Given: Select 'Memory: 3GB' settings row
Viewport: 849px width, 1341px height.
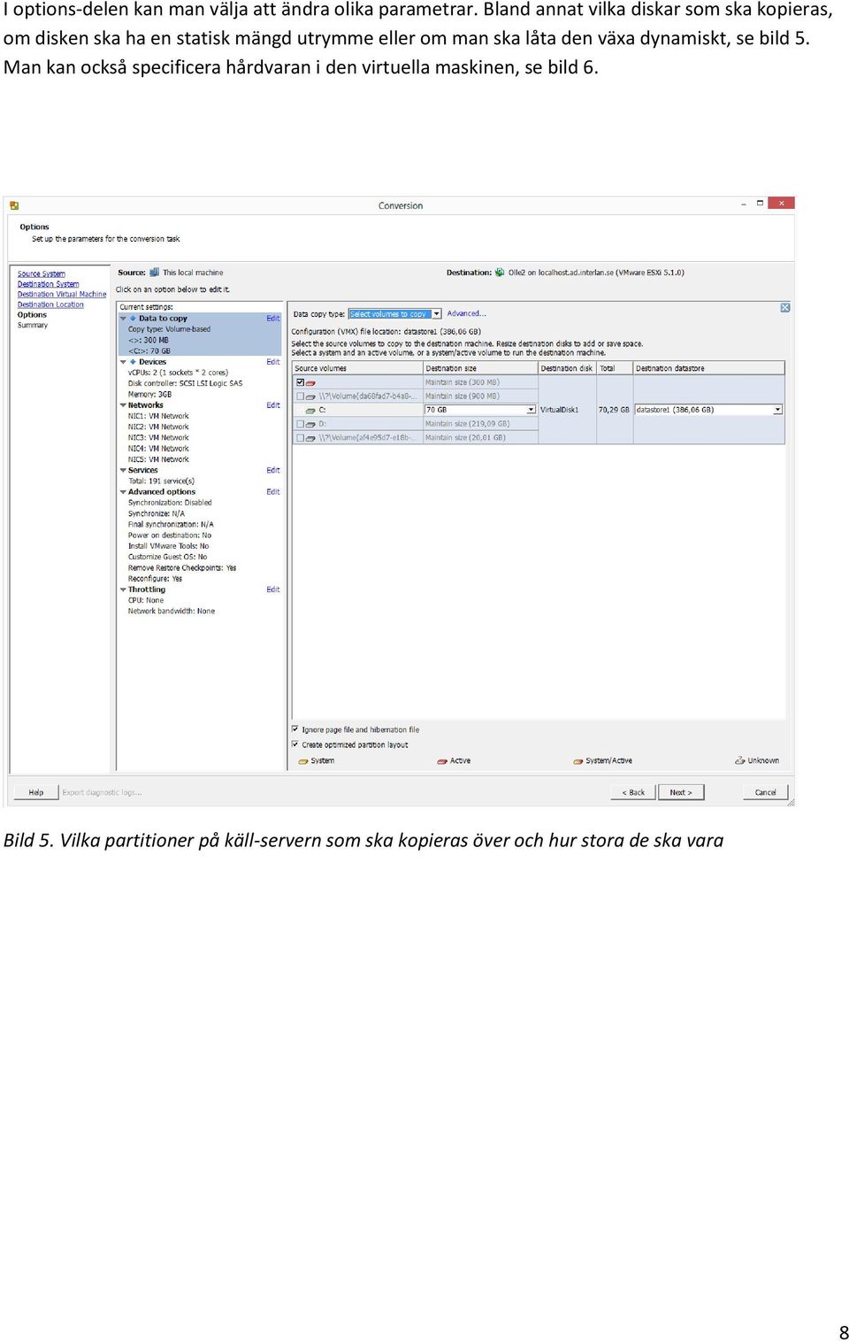Looking at the screenshot, I should coord(150,394).
